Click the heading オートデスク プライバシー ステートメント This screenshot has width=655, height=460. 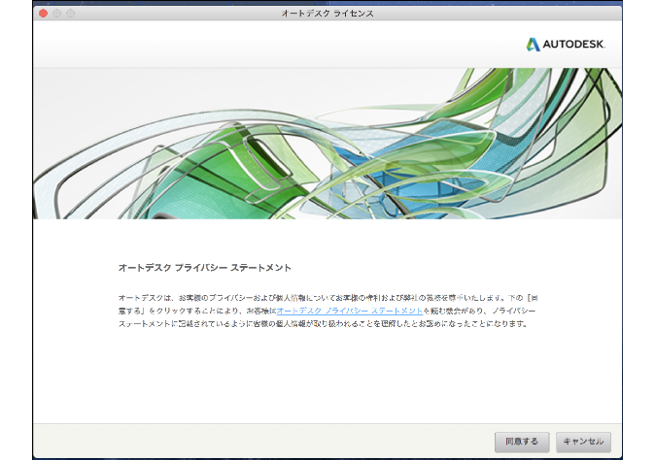(x=205, y=268)
